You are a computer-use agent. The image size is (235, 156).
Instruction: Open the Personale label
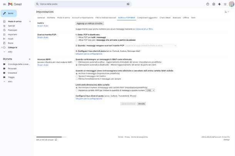(x=12, y=68)
